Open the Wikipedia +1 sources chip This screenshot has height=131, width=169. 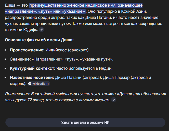[x=39, y=84]
